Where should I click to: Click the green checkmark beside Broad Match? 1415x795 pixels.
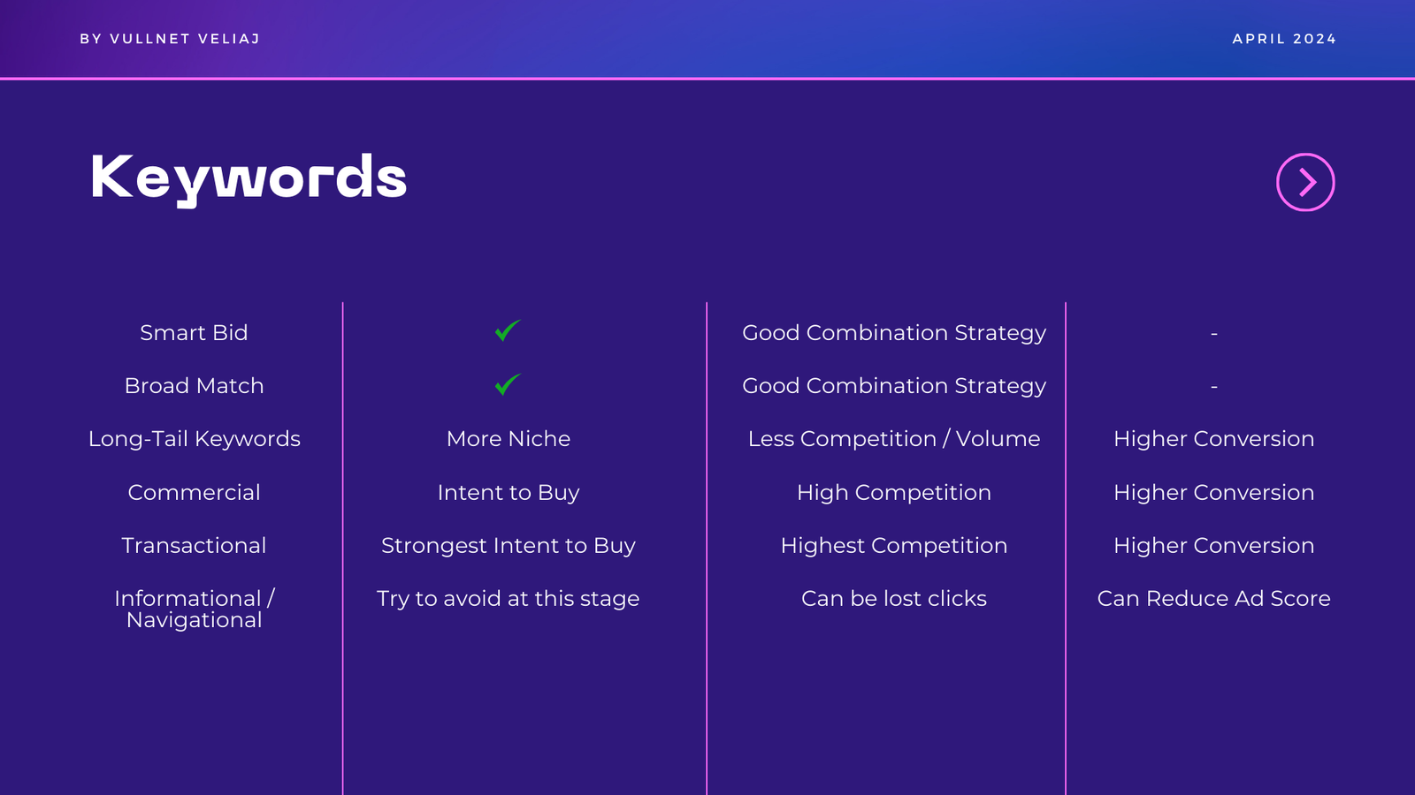point(508,384)
